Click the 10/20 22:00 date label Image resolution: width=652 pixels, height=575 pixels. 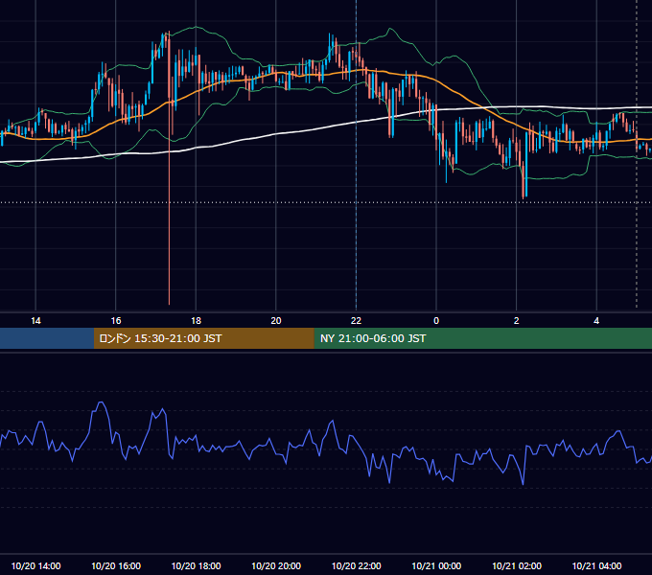[356, 565]
